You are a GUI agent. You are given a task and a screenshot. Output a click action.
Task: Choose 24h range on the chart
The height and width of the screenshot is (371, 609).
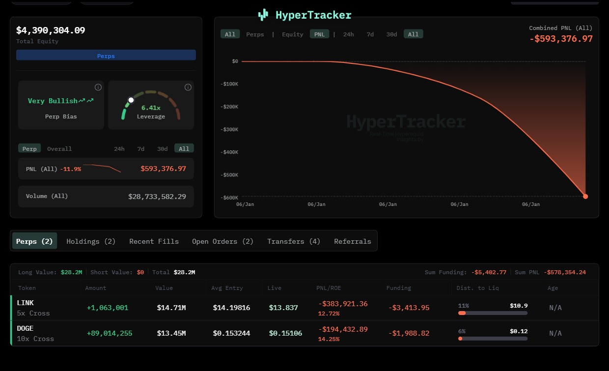tap(348, 34)
